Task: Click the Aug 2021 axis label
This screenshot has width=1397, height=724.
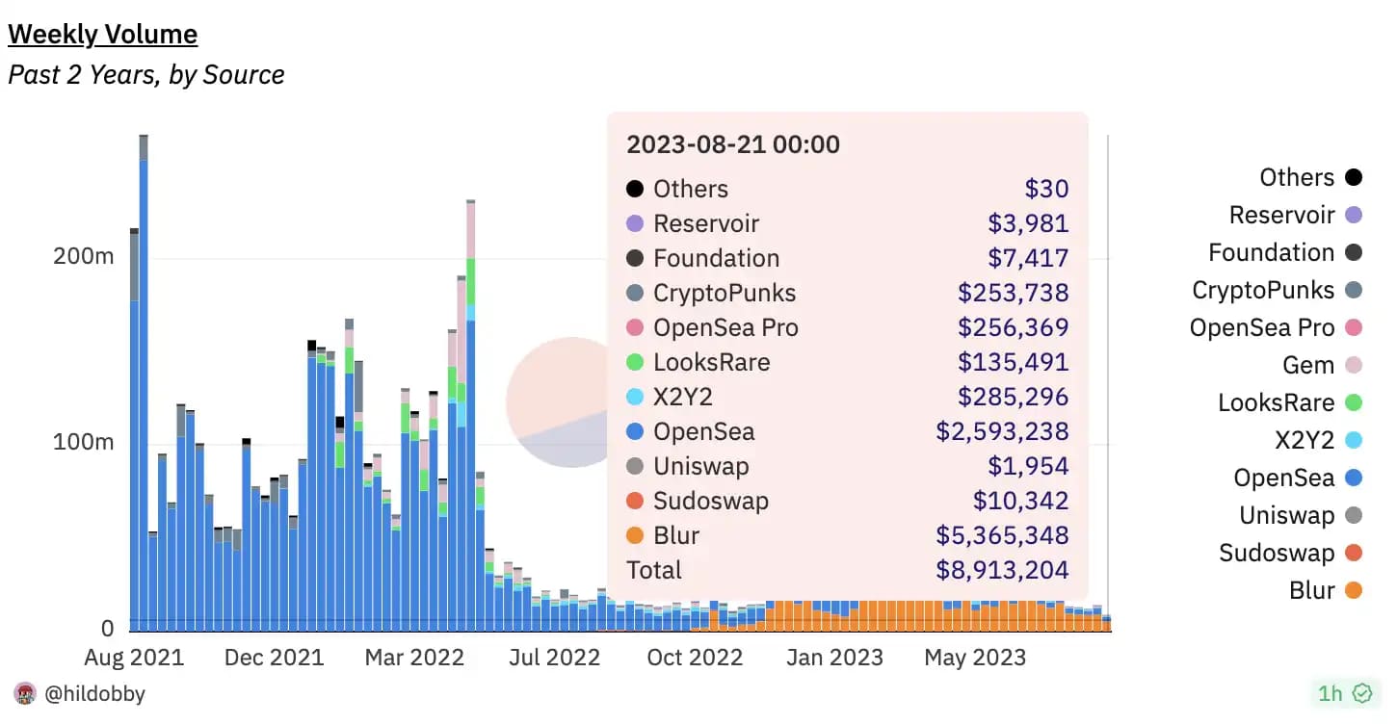Action: tap(133, 658)
